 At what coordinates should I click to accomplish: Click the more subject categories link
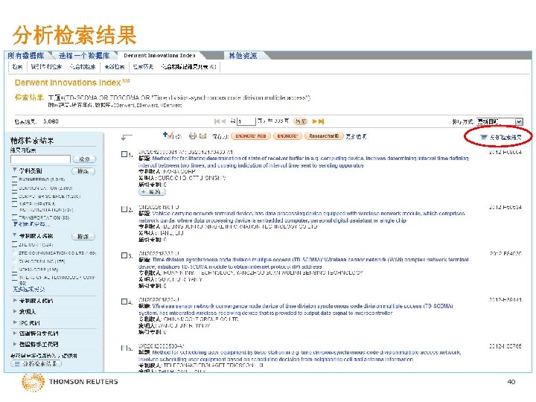31,224
